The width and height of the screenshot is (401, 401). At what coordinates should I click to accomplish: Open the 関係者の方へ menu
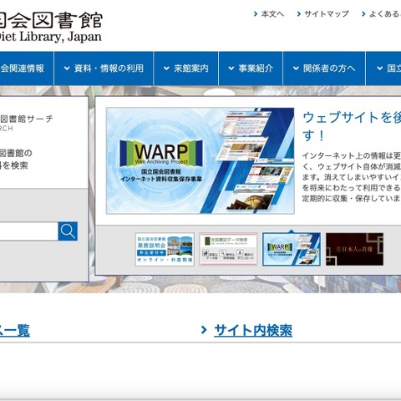point(324,69)
